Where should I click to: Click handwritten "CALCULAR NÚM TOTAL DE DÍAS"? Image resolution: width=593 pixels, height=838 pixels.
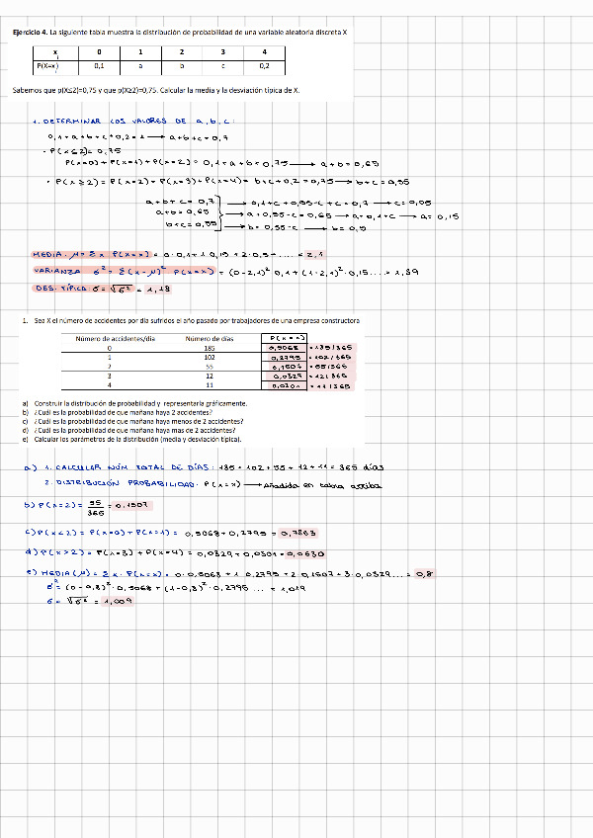[133, 467]
